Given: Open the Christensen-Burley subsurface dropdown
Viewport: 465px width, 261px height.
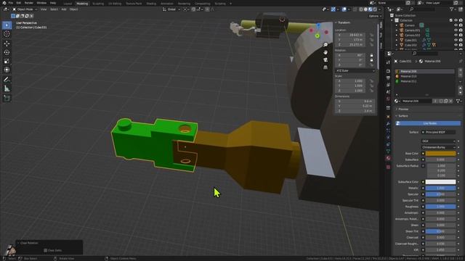Looking at the screenshot, I should coord(438,147).
